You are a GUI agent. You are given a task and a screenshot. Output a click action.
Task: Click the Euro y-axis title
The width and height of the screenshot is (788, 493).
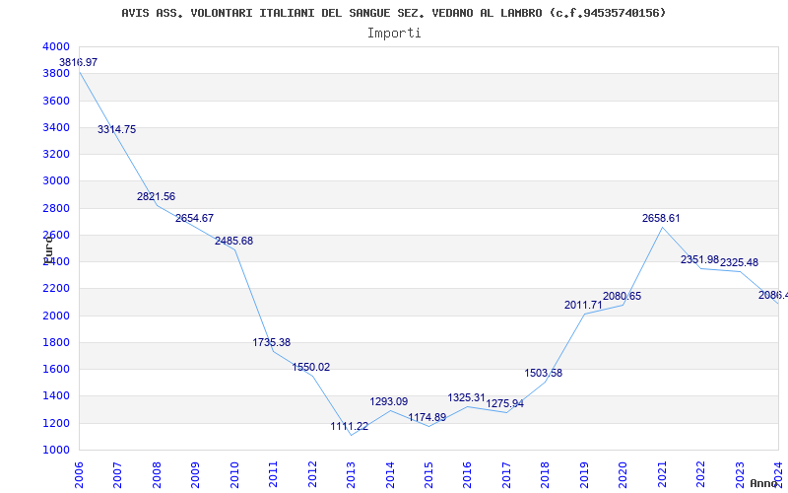(48, 249)
